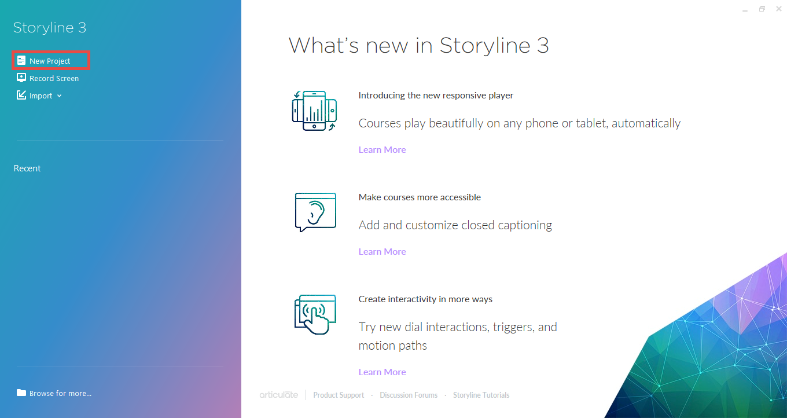Open Learn More under closed captioning
The image size is (787, 418).
(x=382, y=251)
